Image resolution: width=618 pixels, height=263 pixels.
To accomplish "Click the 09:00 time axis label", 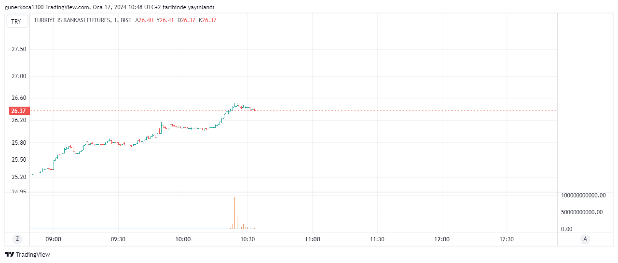I will click(x=53, y=239).
